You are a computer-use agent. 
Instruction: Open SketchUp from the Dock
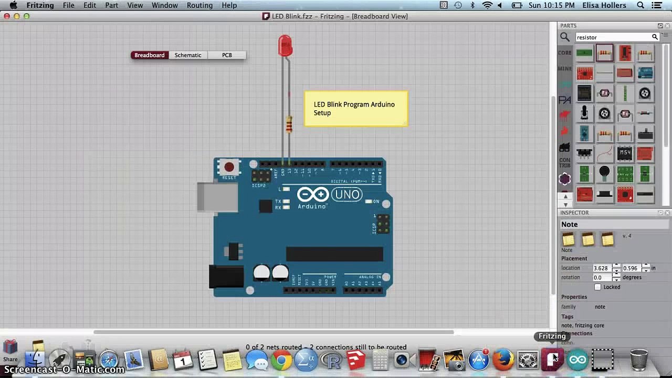point(356,360)
